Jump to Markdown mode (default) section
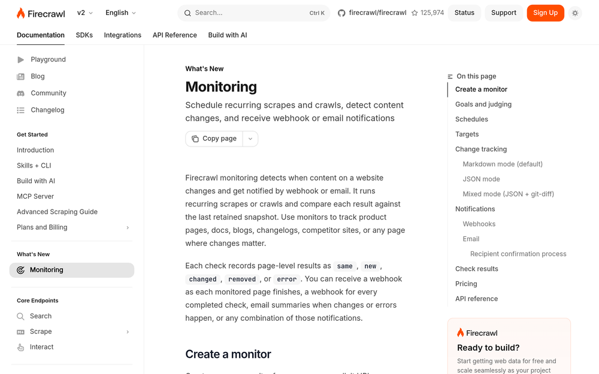This screenshot has width=599, height=374. 503,164
